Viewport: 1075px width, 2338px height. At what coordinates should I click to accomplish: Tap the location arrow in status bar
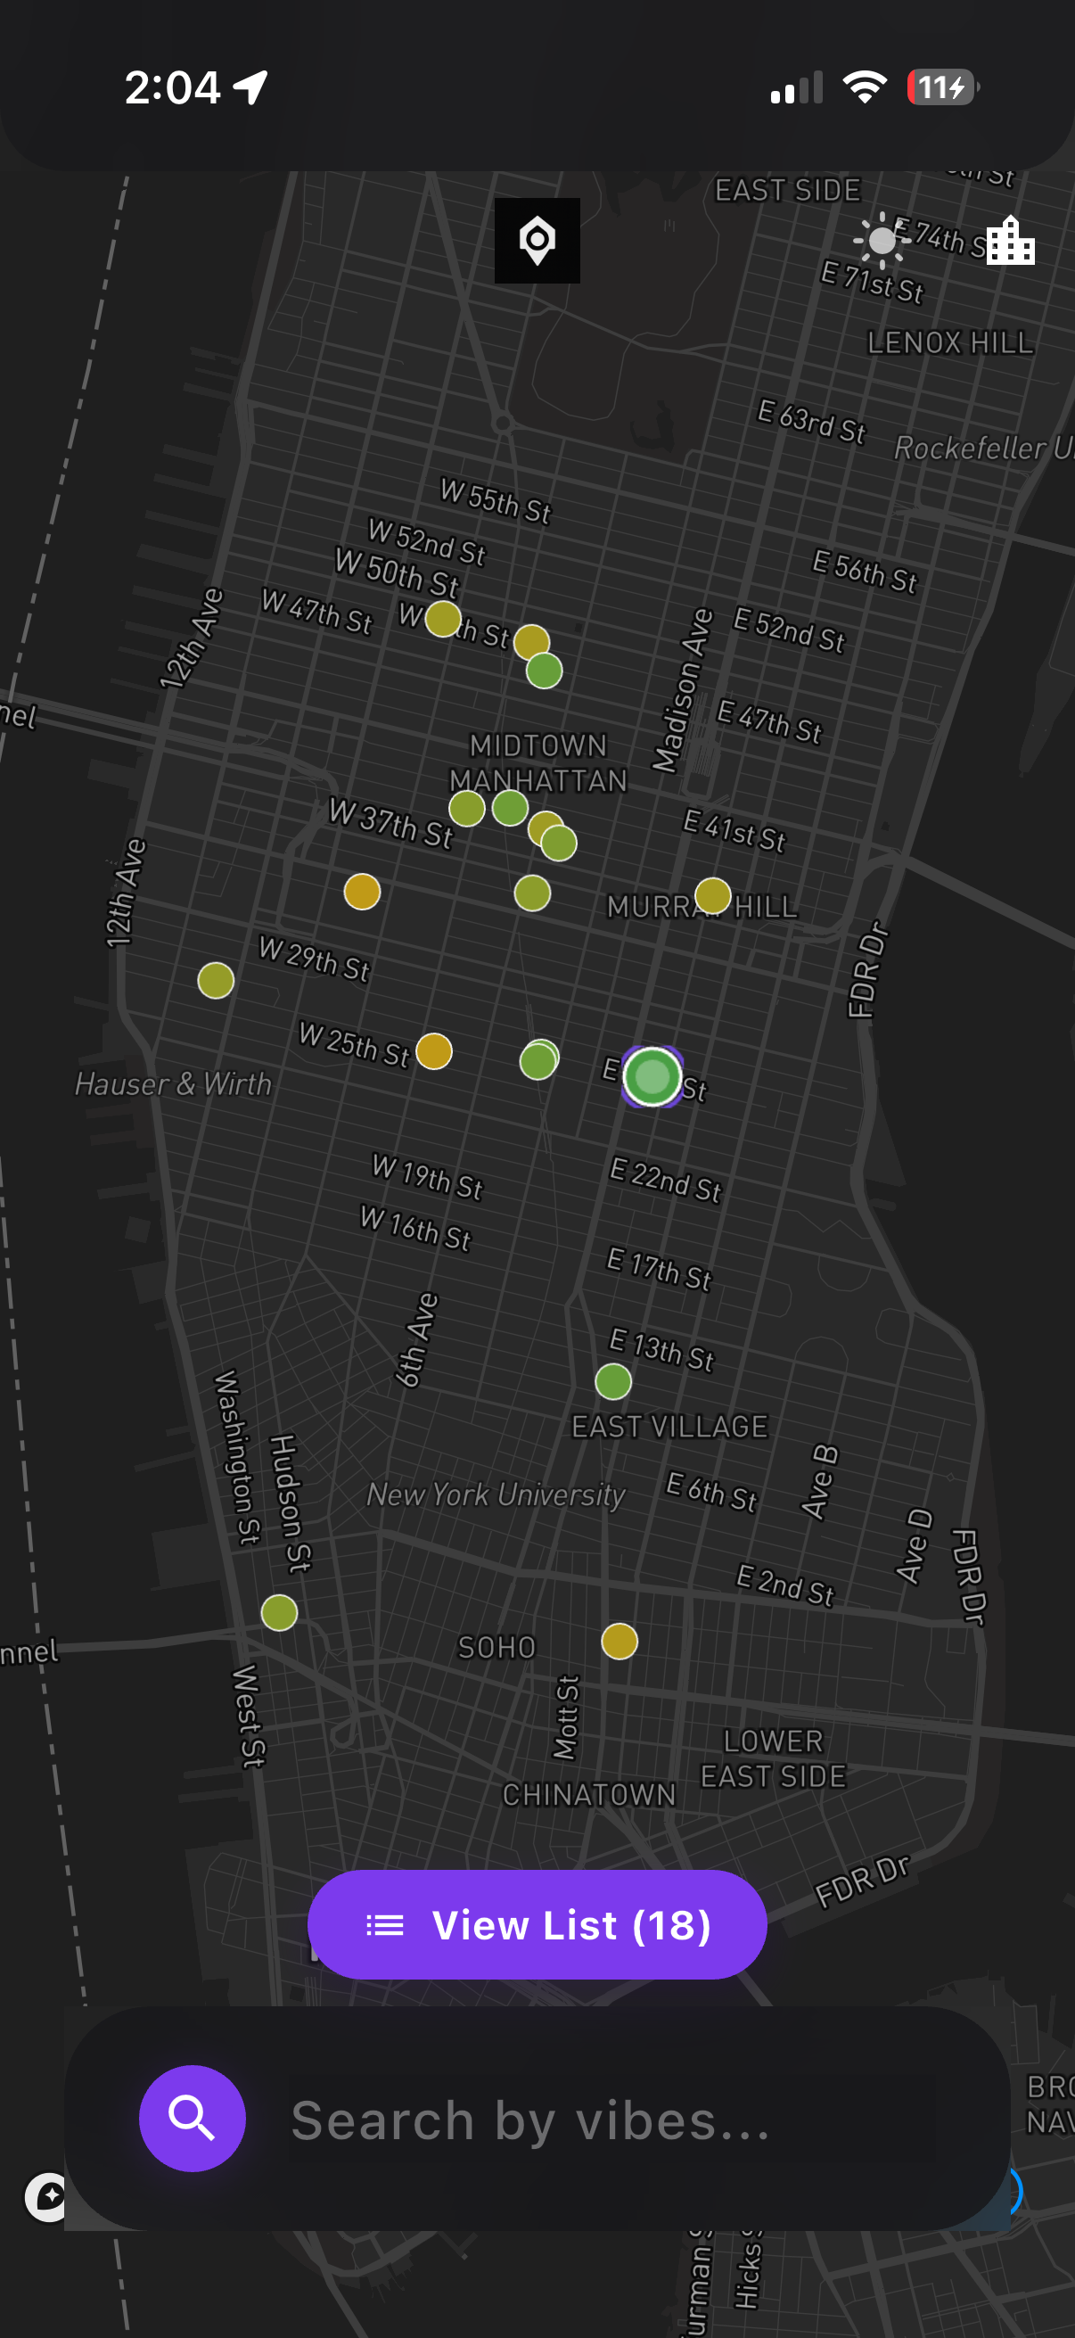click(250, 87)
